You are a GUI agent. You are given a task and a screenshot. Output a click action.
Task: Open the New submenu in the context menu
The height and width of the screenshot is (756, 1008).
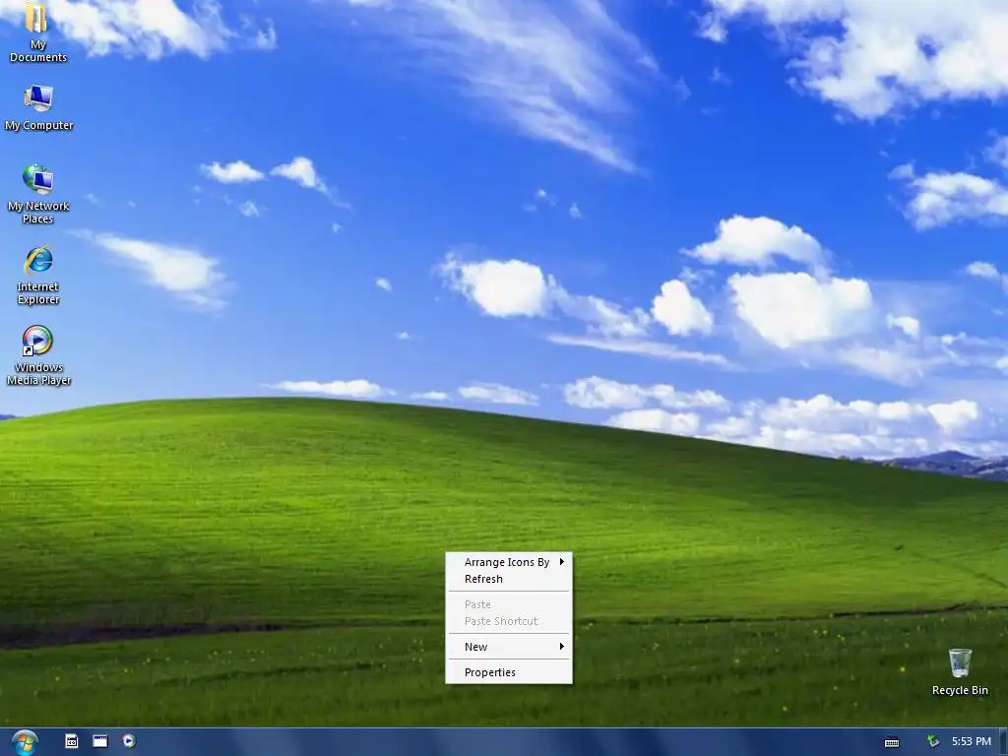pos(509,647)
